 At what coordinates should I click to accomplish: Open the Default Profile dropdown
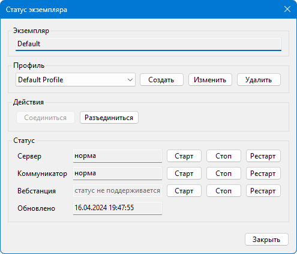coord(76,80)
